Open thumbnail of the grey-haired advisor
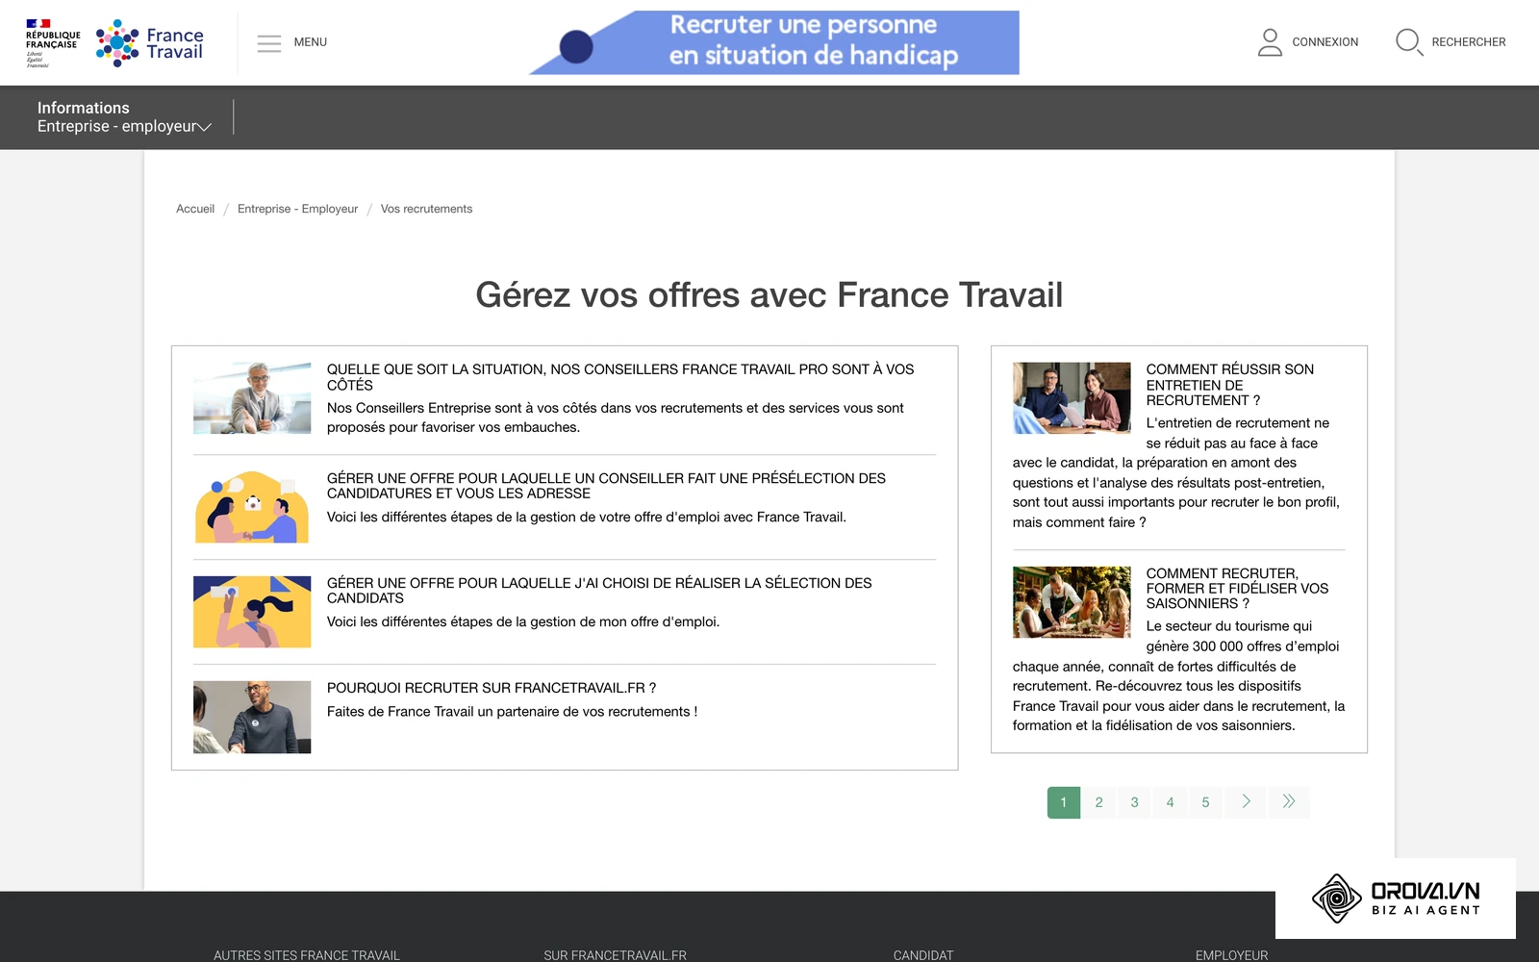 point(252,398)
